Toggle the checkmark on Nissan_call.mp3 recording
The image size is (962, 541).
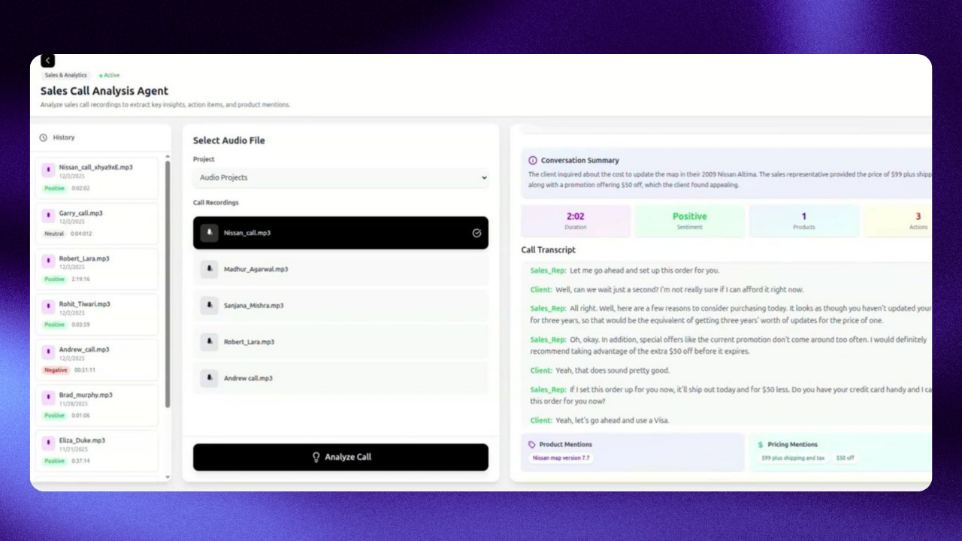(x=476, y=233)
